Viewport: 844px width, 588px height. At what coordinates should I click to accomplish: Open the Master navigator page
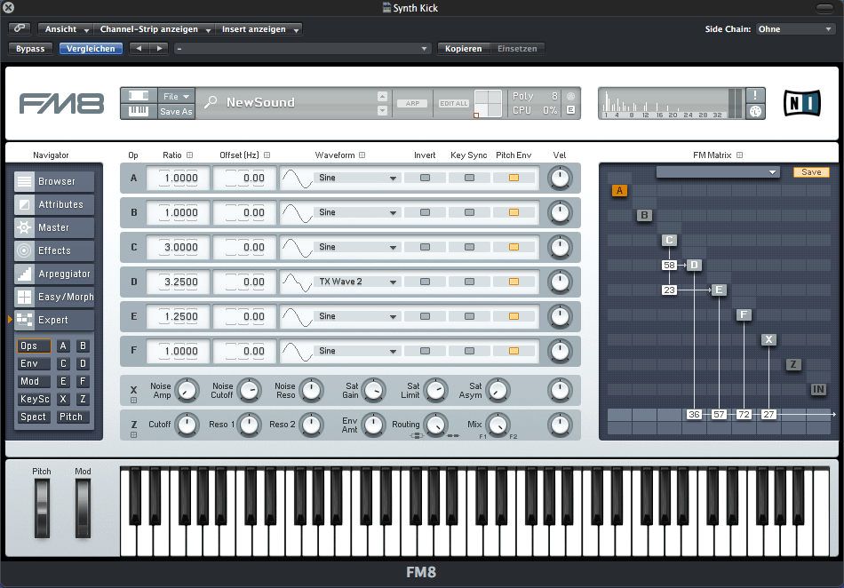(54, 227)
